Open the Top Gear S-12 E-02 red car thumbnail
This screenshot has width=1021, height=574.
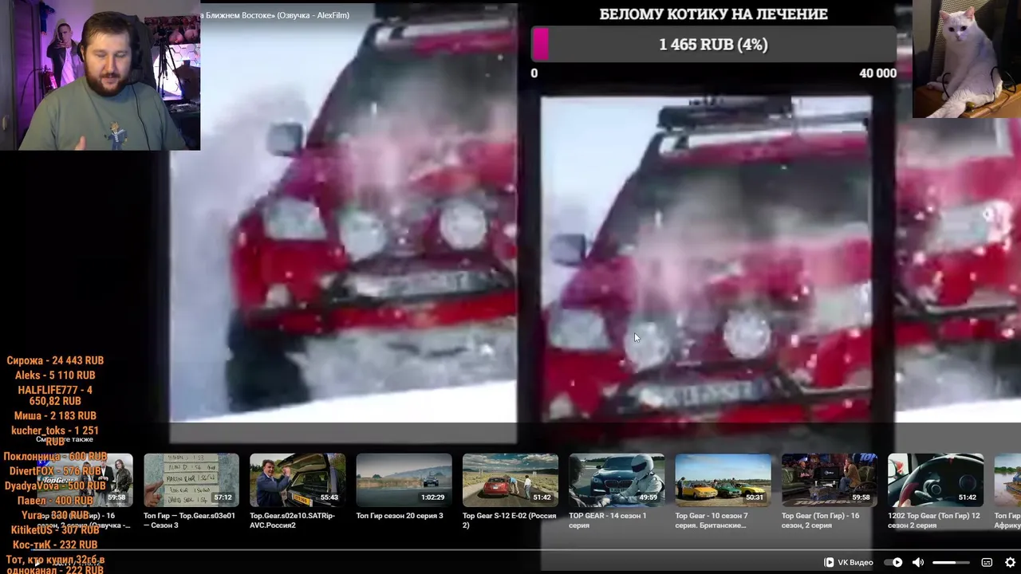tap(510, 480)
